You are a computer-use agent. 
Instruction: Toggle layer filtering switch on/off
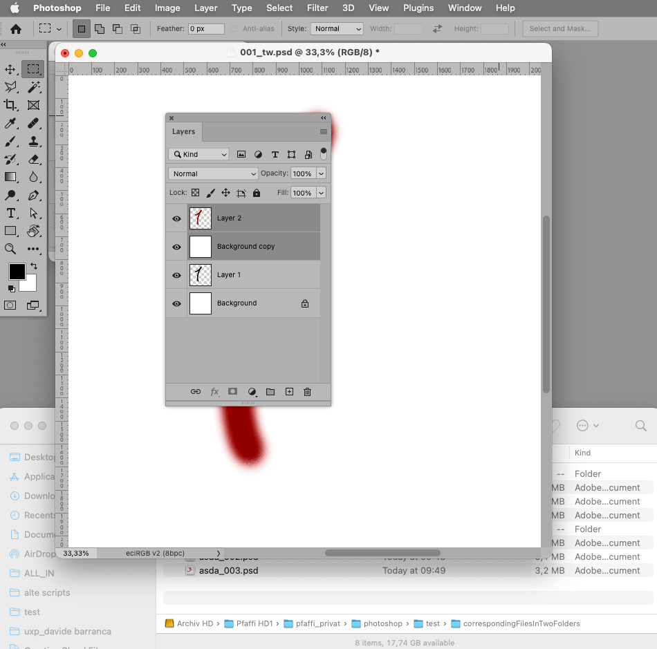(324, 153)
